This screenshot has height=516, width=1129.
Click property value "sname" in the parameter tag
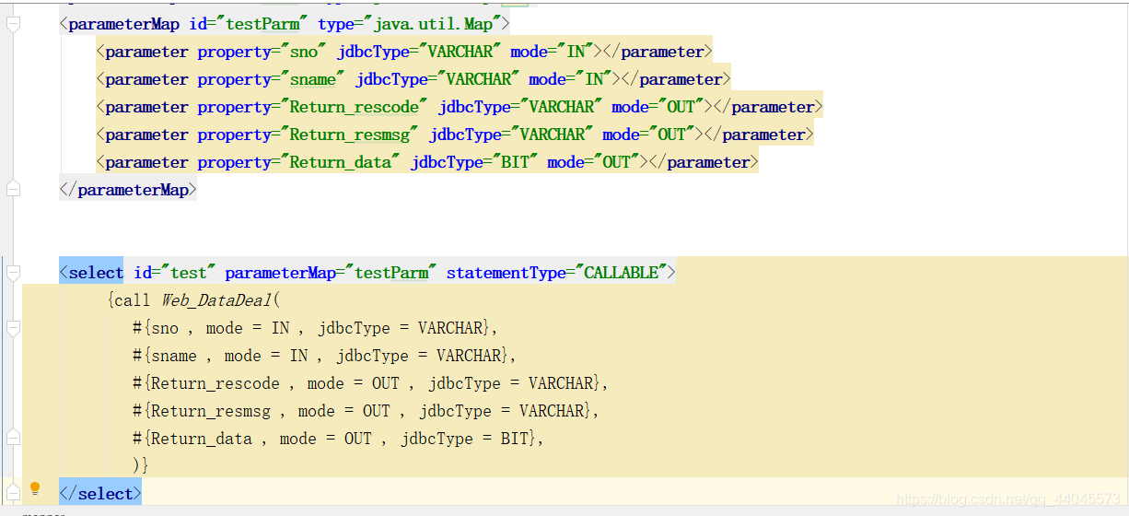pos(313,79)
